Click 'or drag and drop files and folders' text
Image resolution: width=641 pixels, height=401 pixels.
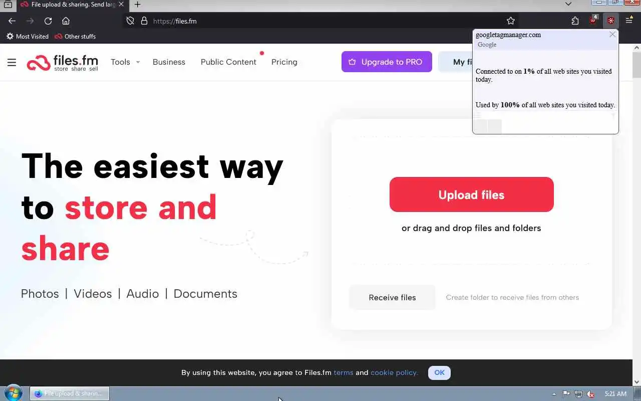471,228
